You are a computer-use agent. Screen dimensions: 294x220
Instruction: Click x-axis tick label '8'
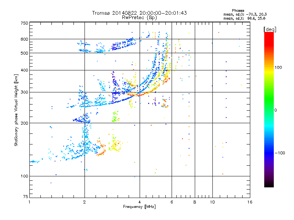click(195, 202)
